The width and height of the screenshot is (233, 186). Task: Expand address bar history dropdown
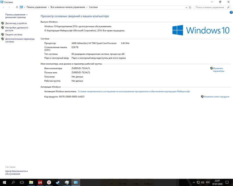pos(186,8)
